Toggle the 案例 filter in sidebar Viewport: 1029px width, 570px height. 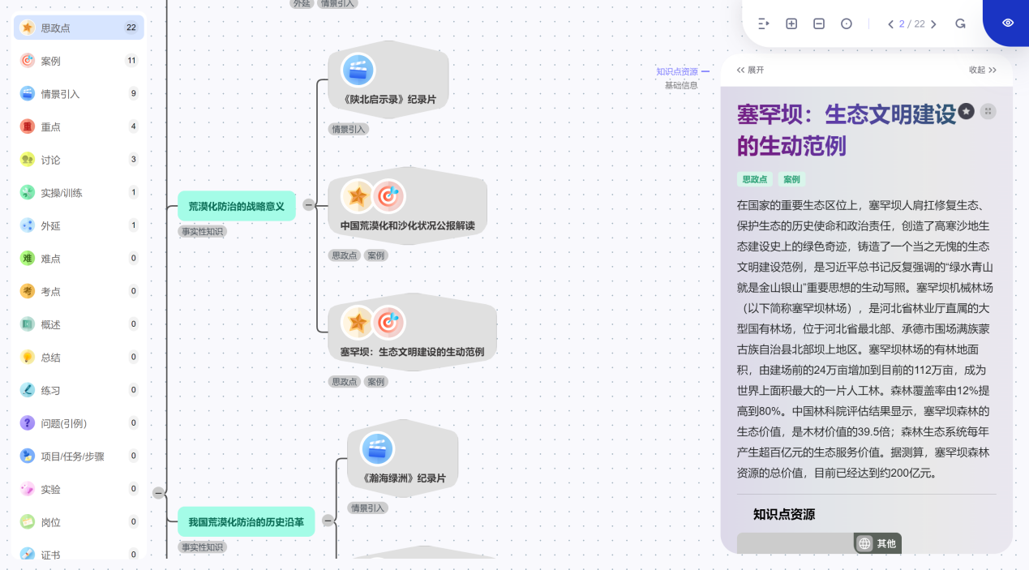[79, 61]
